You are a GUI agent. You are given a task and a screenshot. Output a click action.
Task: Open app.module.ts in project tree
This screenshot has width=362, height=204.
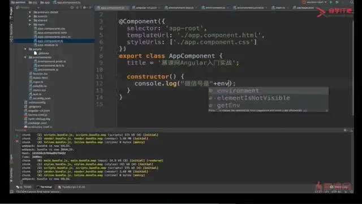(46, 45)
